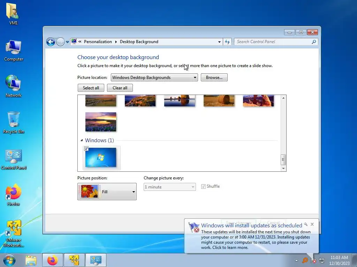The image size is (357, 267).
Task: Select the Control Panel desktop icon
Action: coord(14,159)
